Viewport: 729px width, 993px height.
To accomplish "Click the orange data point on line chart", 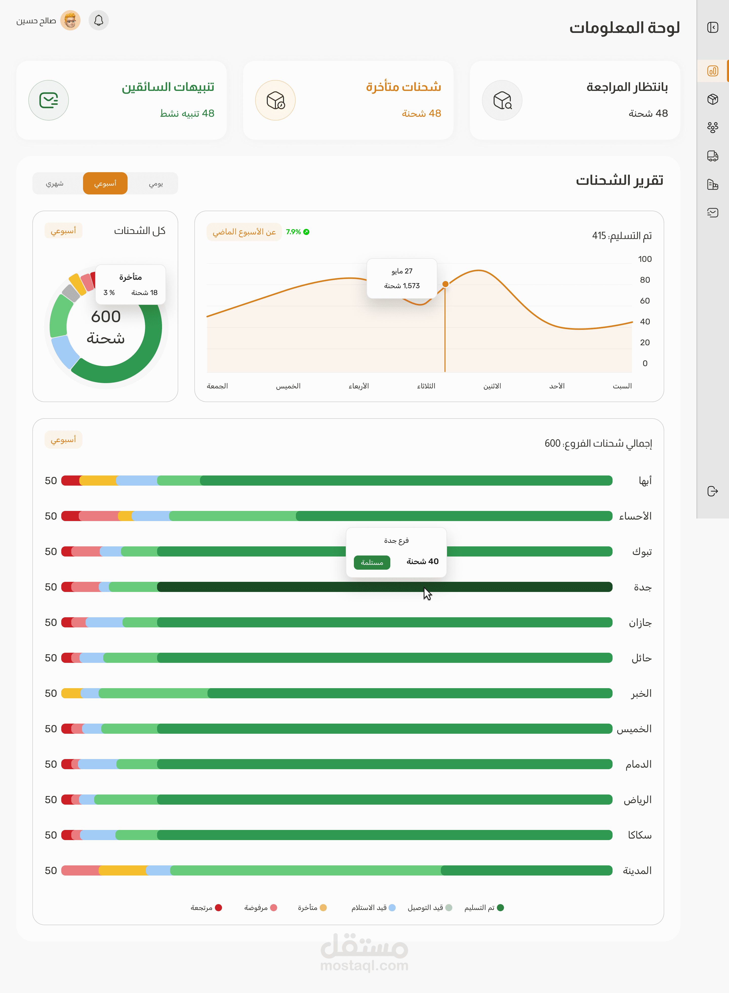I will (x=445, y=284).
